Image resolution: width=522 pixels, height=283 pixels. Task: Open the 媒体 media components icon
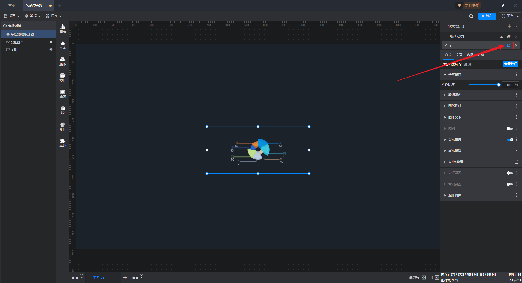(63, 61)
